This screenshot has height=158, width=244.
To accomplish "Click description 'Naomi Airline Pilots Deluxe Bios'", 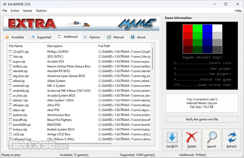I will pyautogui.click(x=69, y=66).
